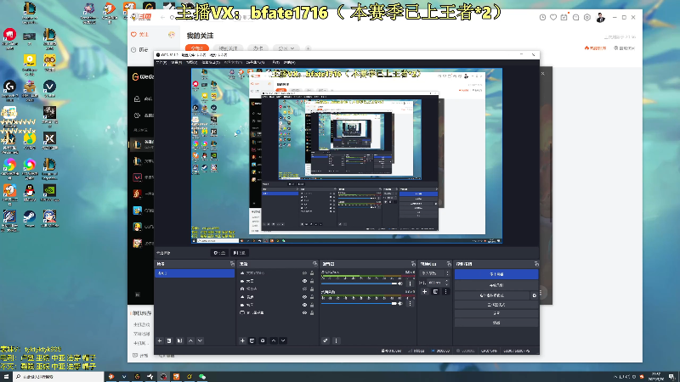Mute the lower audio channel speaker icon
Screen dimensions: 680x382
400,304
